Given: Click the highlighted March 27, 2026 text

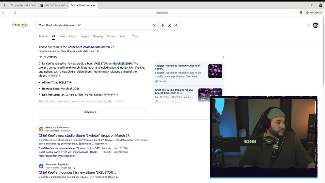Looking at the screenshot, I should pos(122,64).
